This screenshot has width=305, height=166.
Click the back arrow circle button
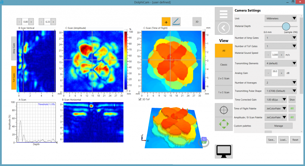click(224, 28)
